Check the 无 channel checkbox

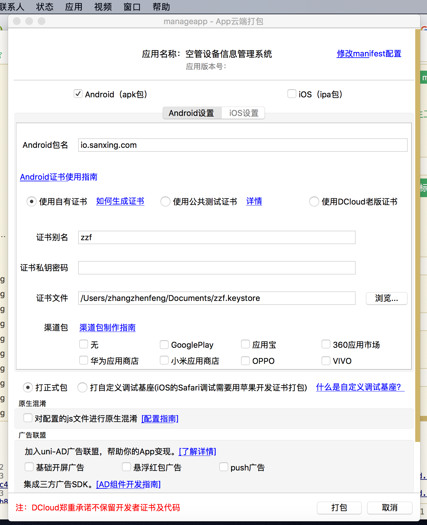point(84,344)
